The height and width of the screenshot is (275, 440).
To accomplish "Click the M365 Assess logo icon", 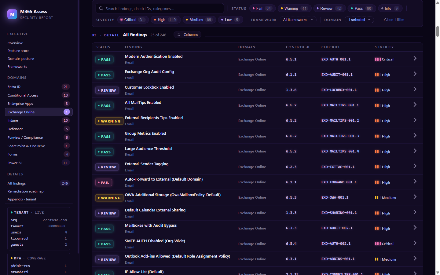I will pos(12,14).
